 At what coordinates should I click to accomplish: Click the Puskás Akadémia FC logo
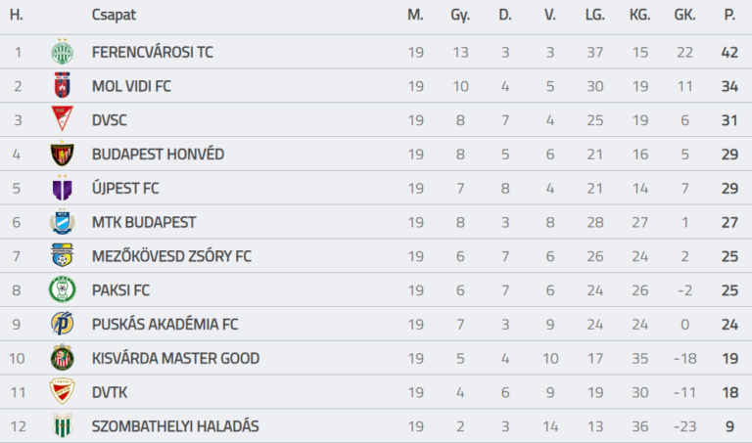tap(63, 324)
